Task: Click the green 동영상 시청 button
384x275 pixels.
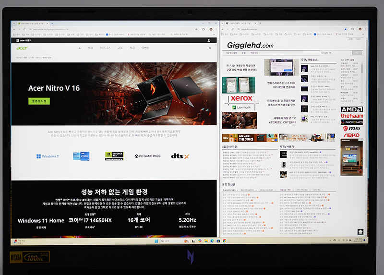Action: 39,101
